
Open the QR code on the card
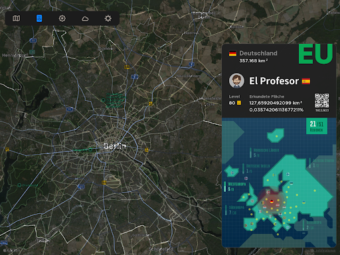pos(322,100)
